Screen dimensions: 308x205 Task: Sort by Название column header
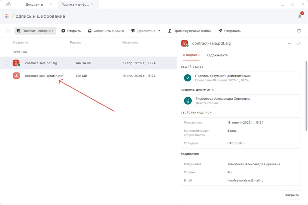tap(21, 42)
